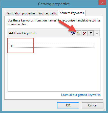The image size is (108, 113).
Task: Confirm with the OK button
Action: pos(68,105)
